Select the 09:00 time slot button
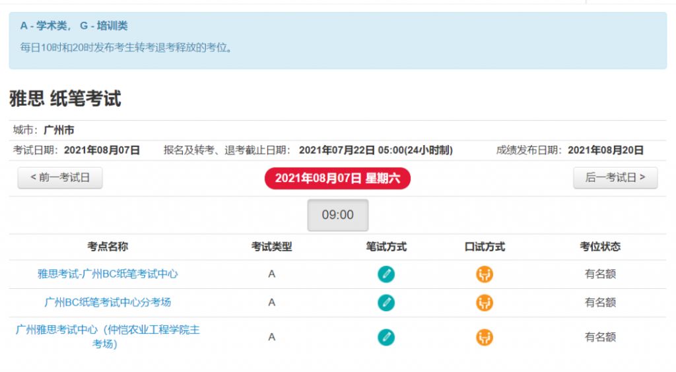676x372 pixels. click(x=337, y=215)
